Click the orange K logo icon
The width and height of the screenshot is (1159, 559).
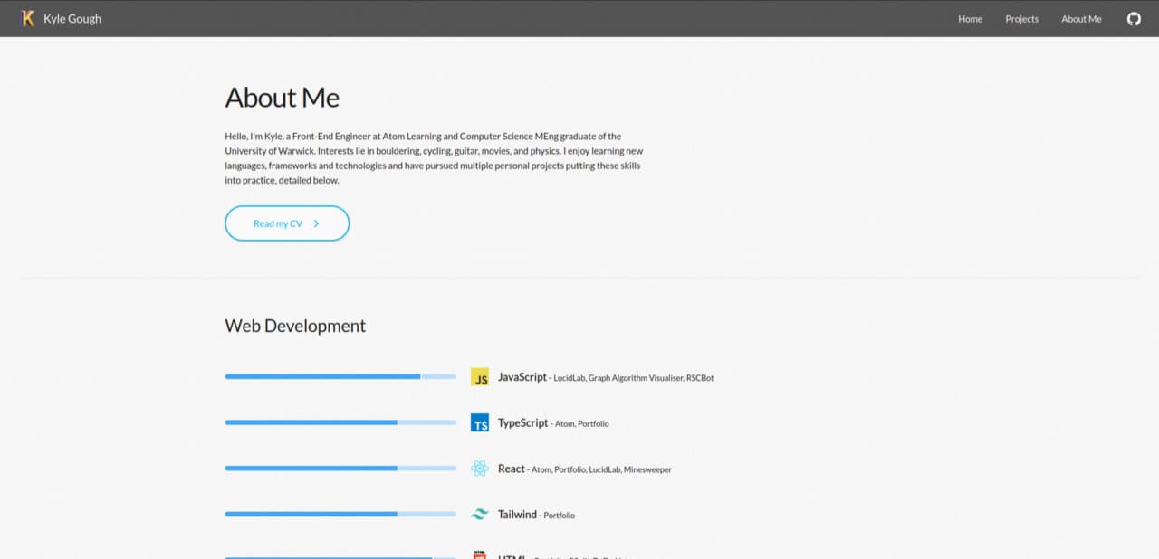pos(28,18)
